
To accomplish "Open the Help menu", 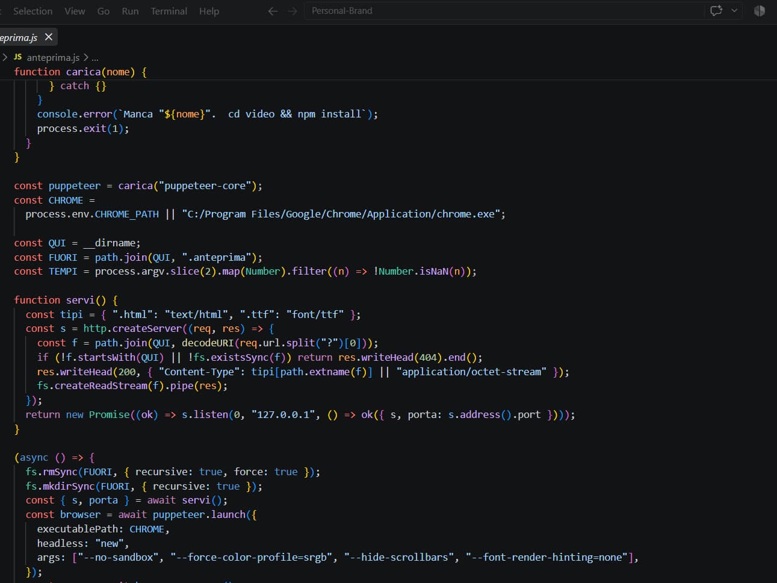I will tap(209, 11).
